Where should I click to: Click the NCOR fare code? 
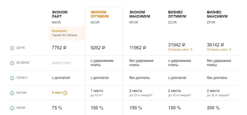pyautogui.click(x=95, y=22)
